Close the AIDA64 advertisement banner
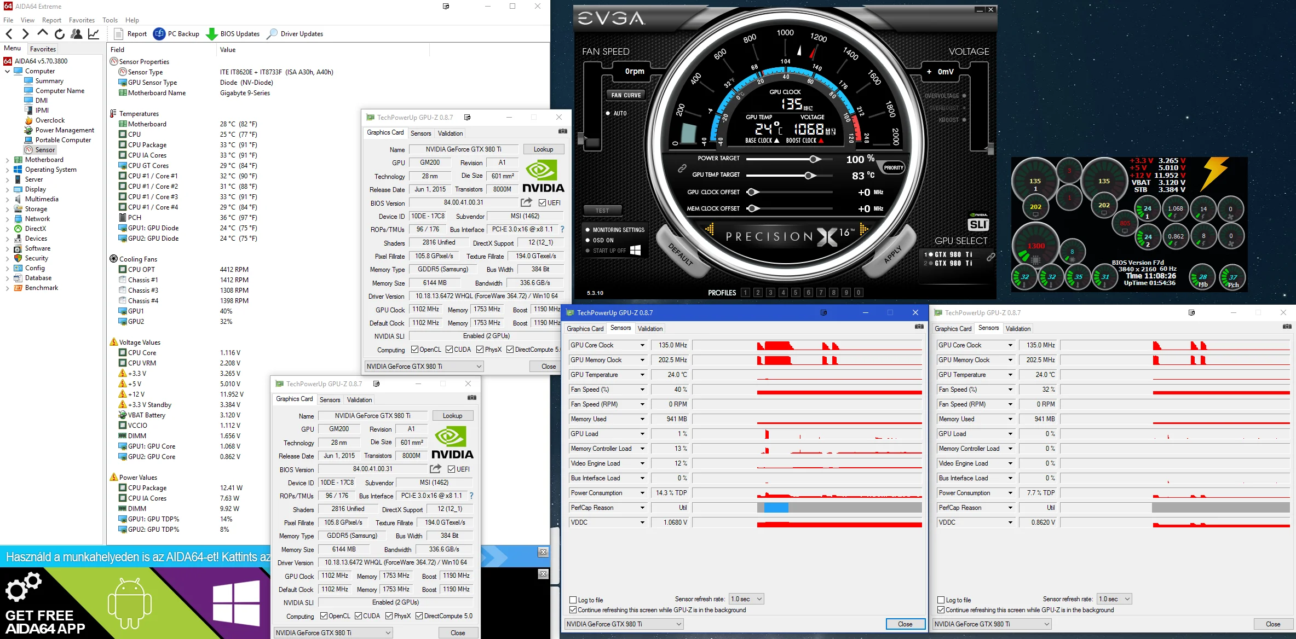The height and width of the screenshot is (639, 1296). point(543,552)
